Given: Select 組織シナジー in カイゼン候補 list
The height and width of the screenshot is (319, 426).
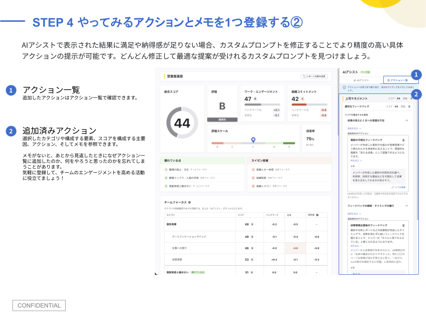Looking at the screenshot, I should [x=264, y=186].
